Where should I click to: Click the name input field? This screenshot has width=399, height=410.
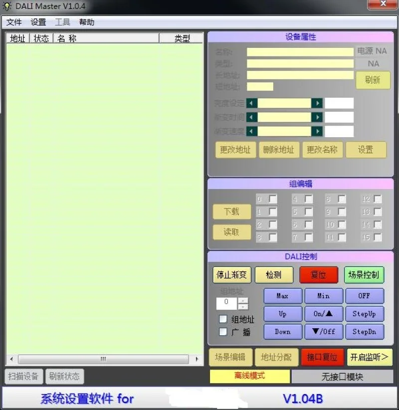pos(300,52)
